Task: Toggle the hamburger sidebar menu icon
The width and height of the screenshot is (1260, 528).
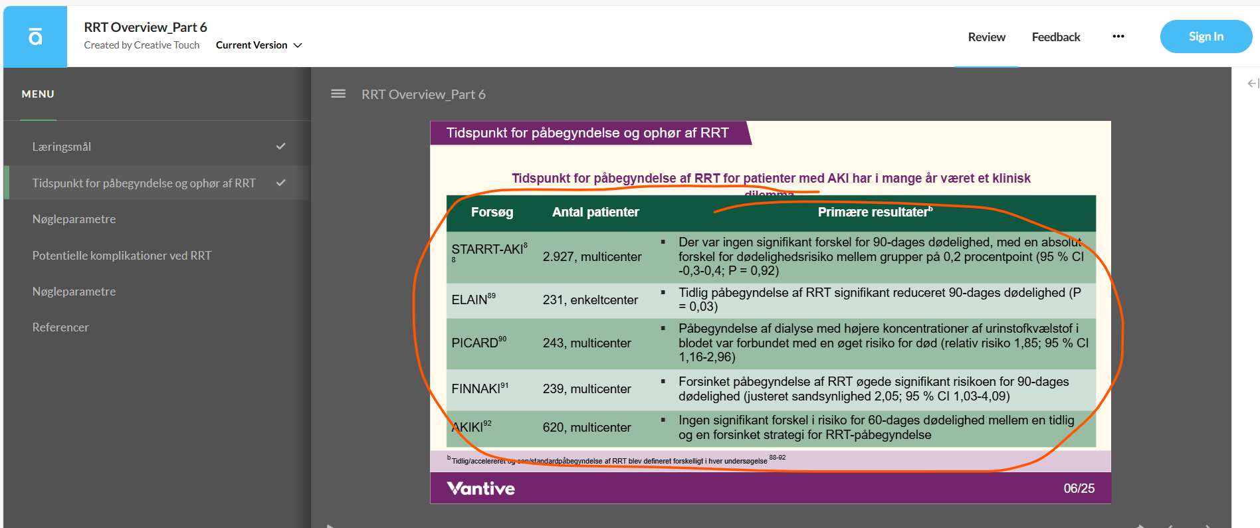Action: pyautogui.click(x=338, y=94)
